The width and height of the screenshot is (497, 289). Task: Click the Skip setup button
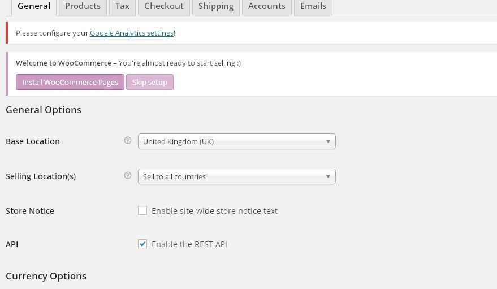click(150, 82)
